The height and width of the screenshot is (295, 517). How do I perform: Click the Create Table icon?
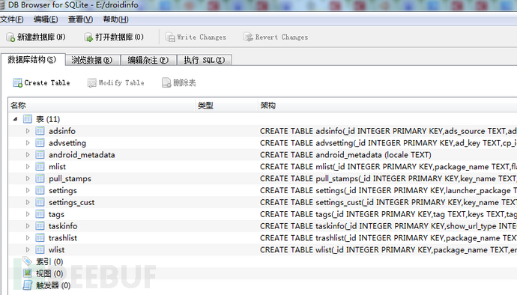[17, 82]
